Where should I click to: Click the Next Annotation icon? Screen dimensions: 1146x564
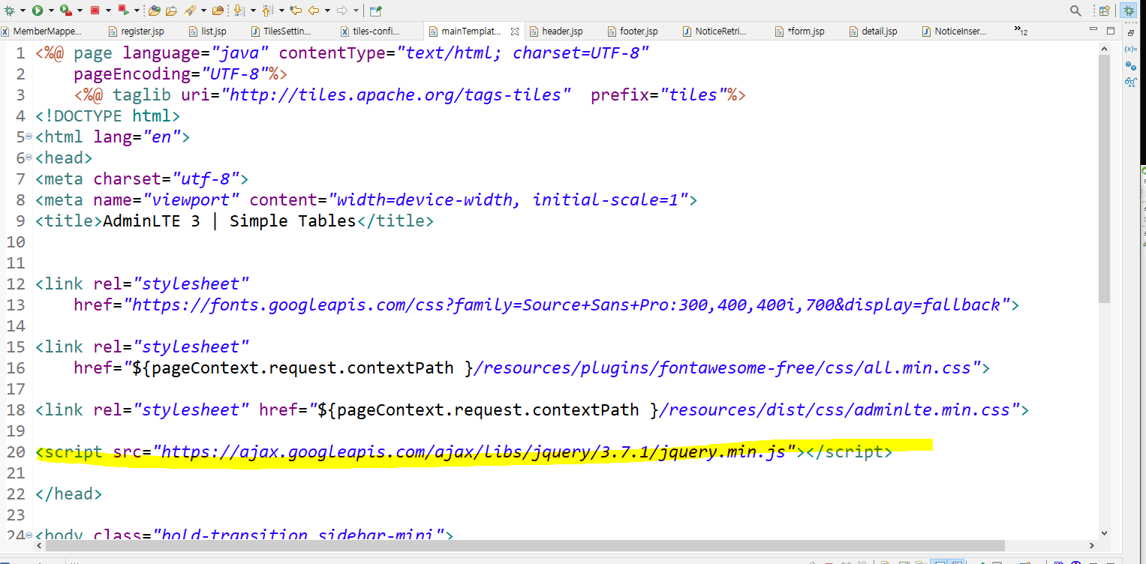(x=239, y=10)
